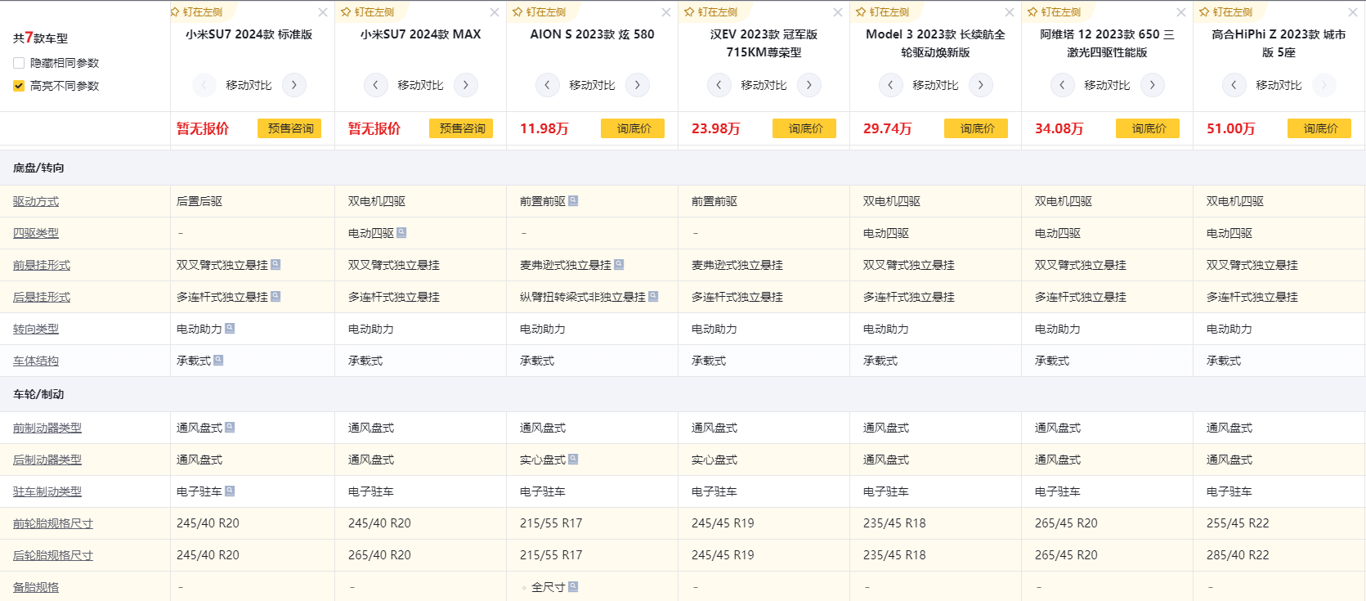Open info icon beside 电子驻车 for SU7 标准版
The image size is (1366, 601).
click(230, 491)
